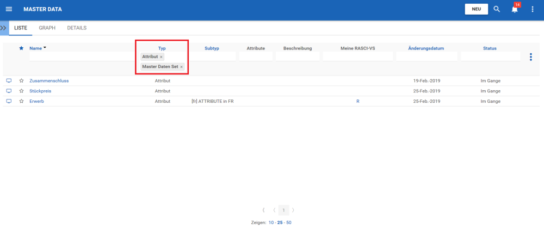
Task: Sort by Status column header
Action: 490,48
